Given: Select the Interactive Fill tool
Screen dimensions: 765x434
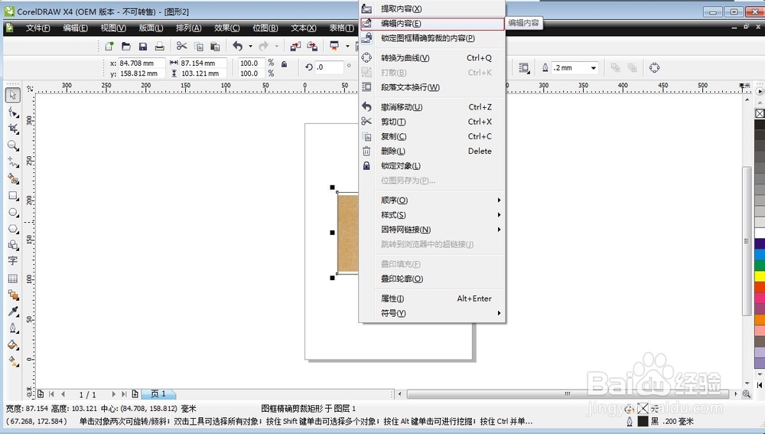Looking at the screenshot, I should [x=13, y=361].
